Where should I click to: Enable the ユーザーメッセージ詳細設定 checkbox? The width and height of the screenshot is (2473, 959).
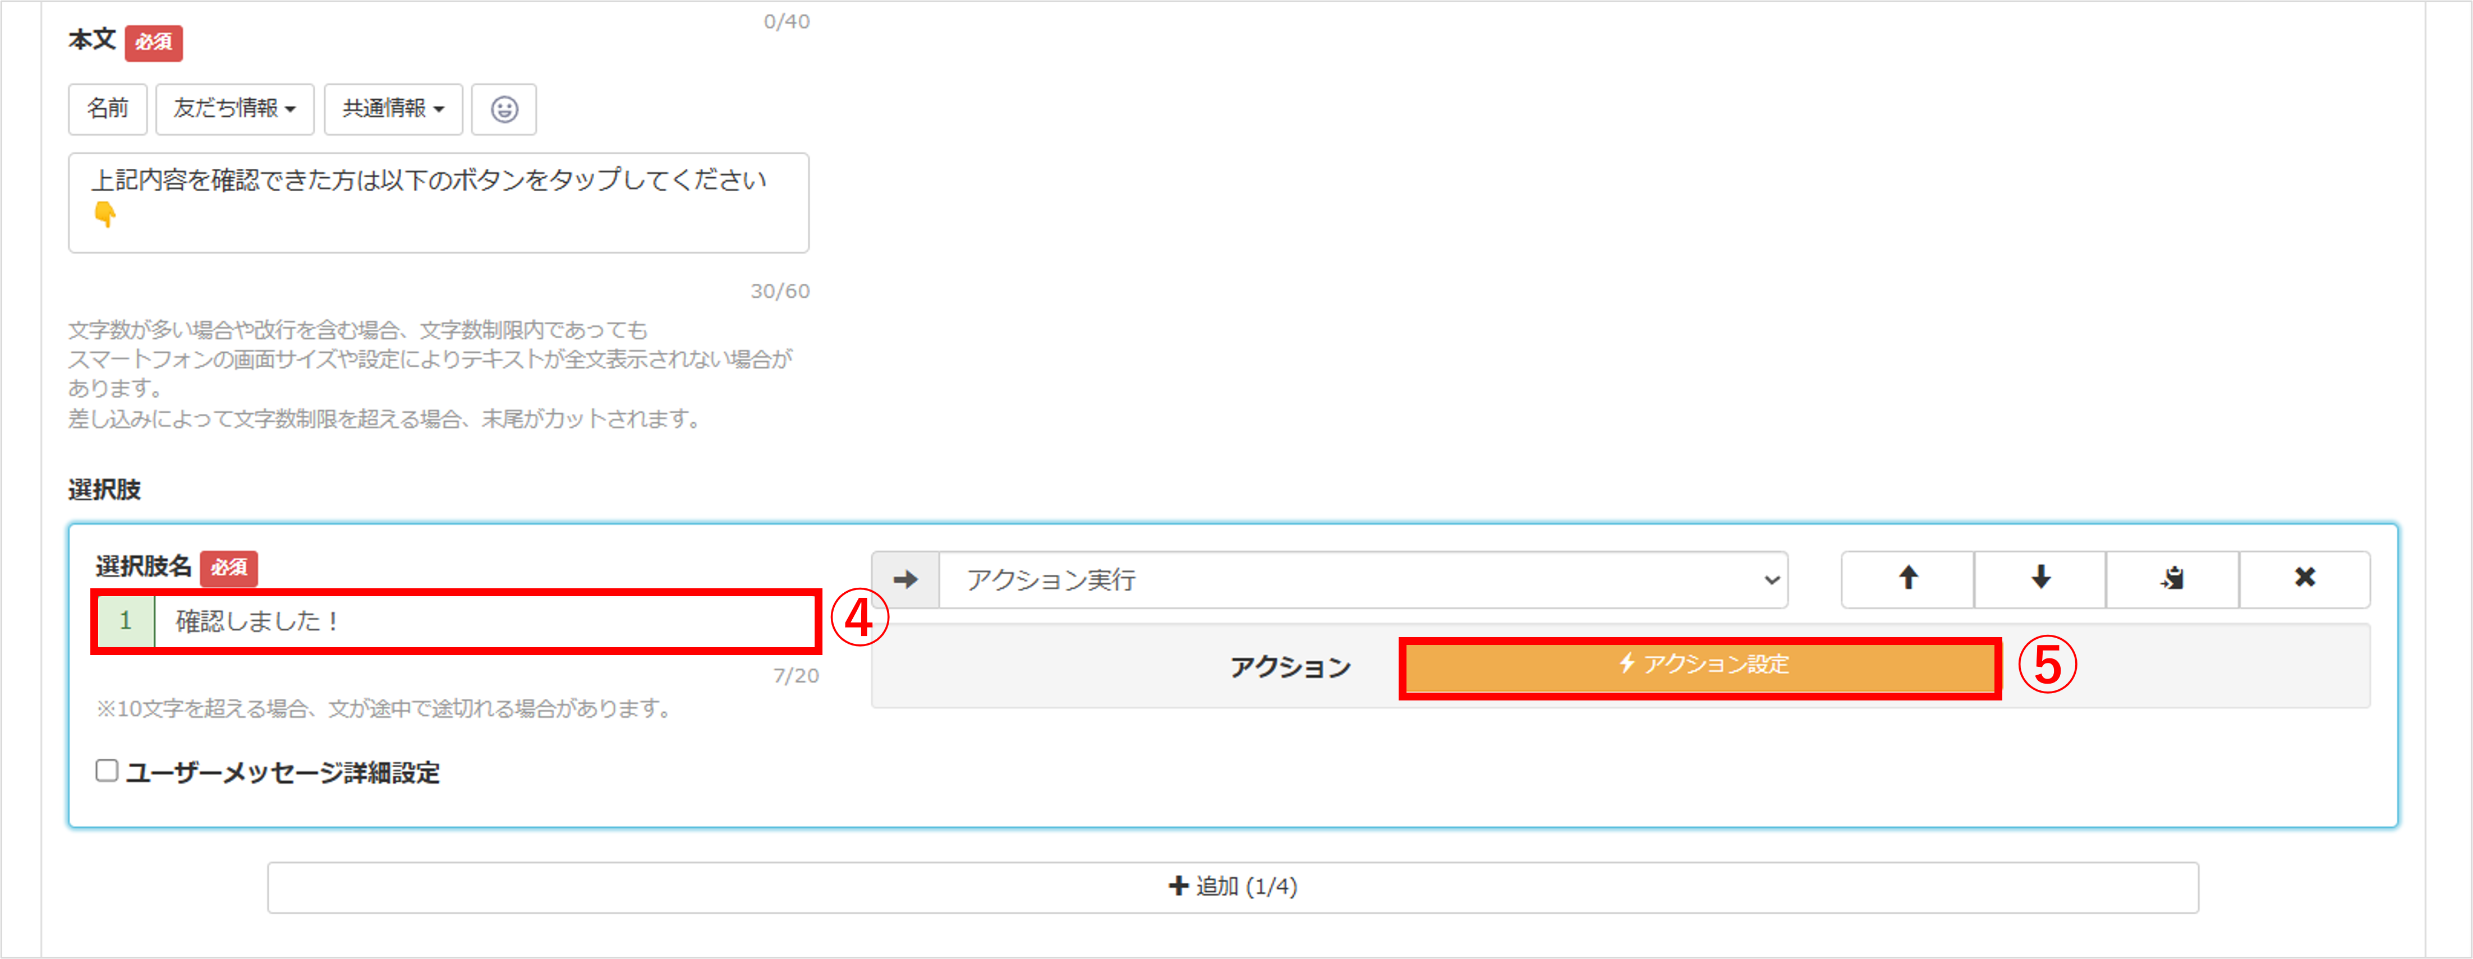pos(107,771)
